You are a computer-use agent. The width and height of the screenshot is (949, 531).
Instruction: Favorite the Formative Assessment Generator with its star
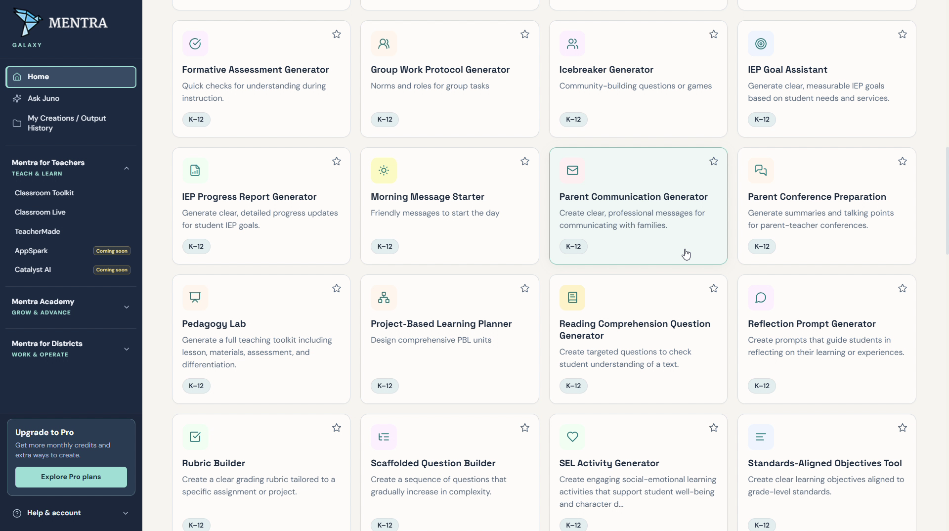tap(337, 34)
